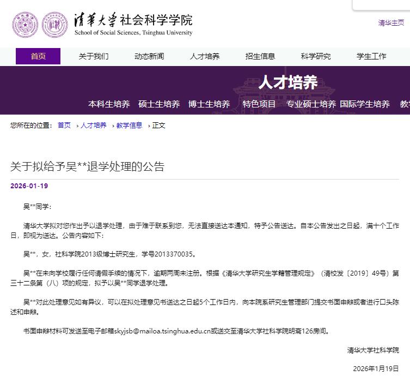Open the 教学信息 breadcrumb link
The width and height of the screenshot is (410, 382).
coord(129,125)
